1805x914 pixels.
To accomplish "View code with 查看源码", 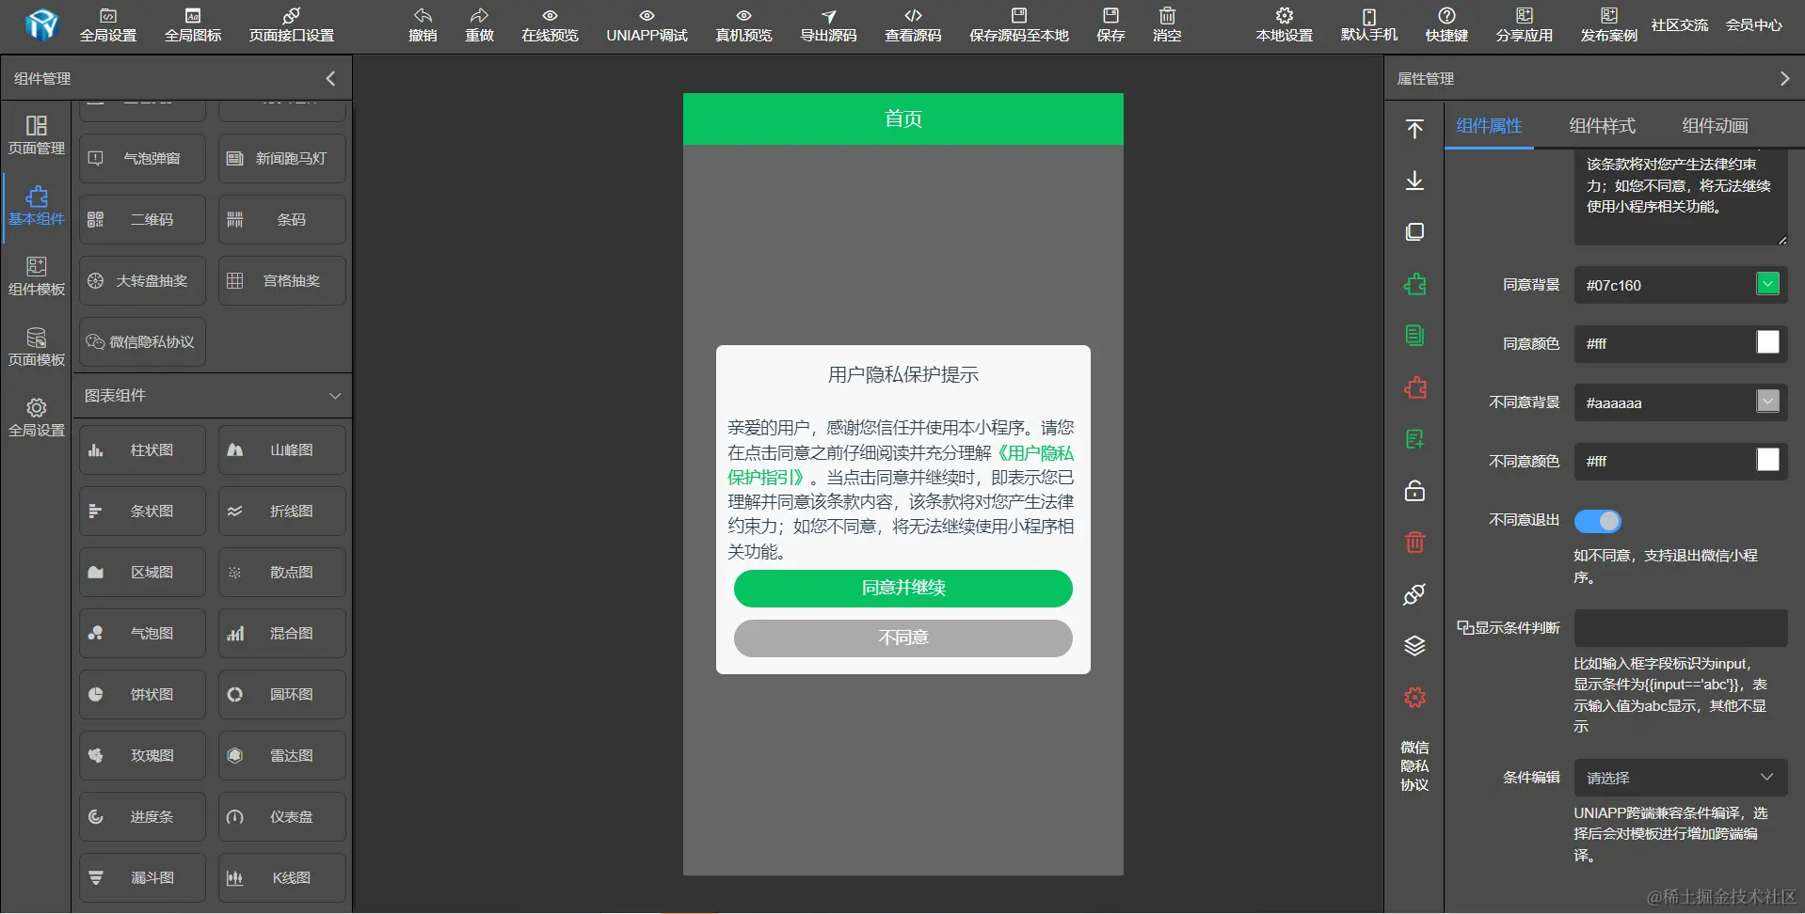I will 913,25.
